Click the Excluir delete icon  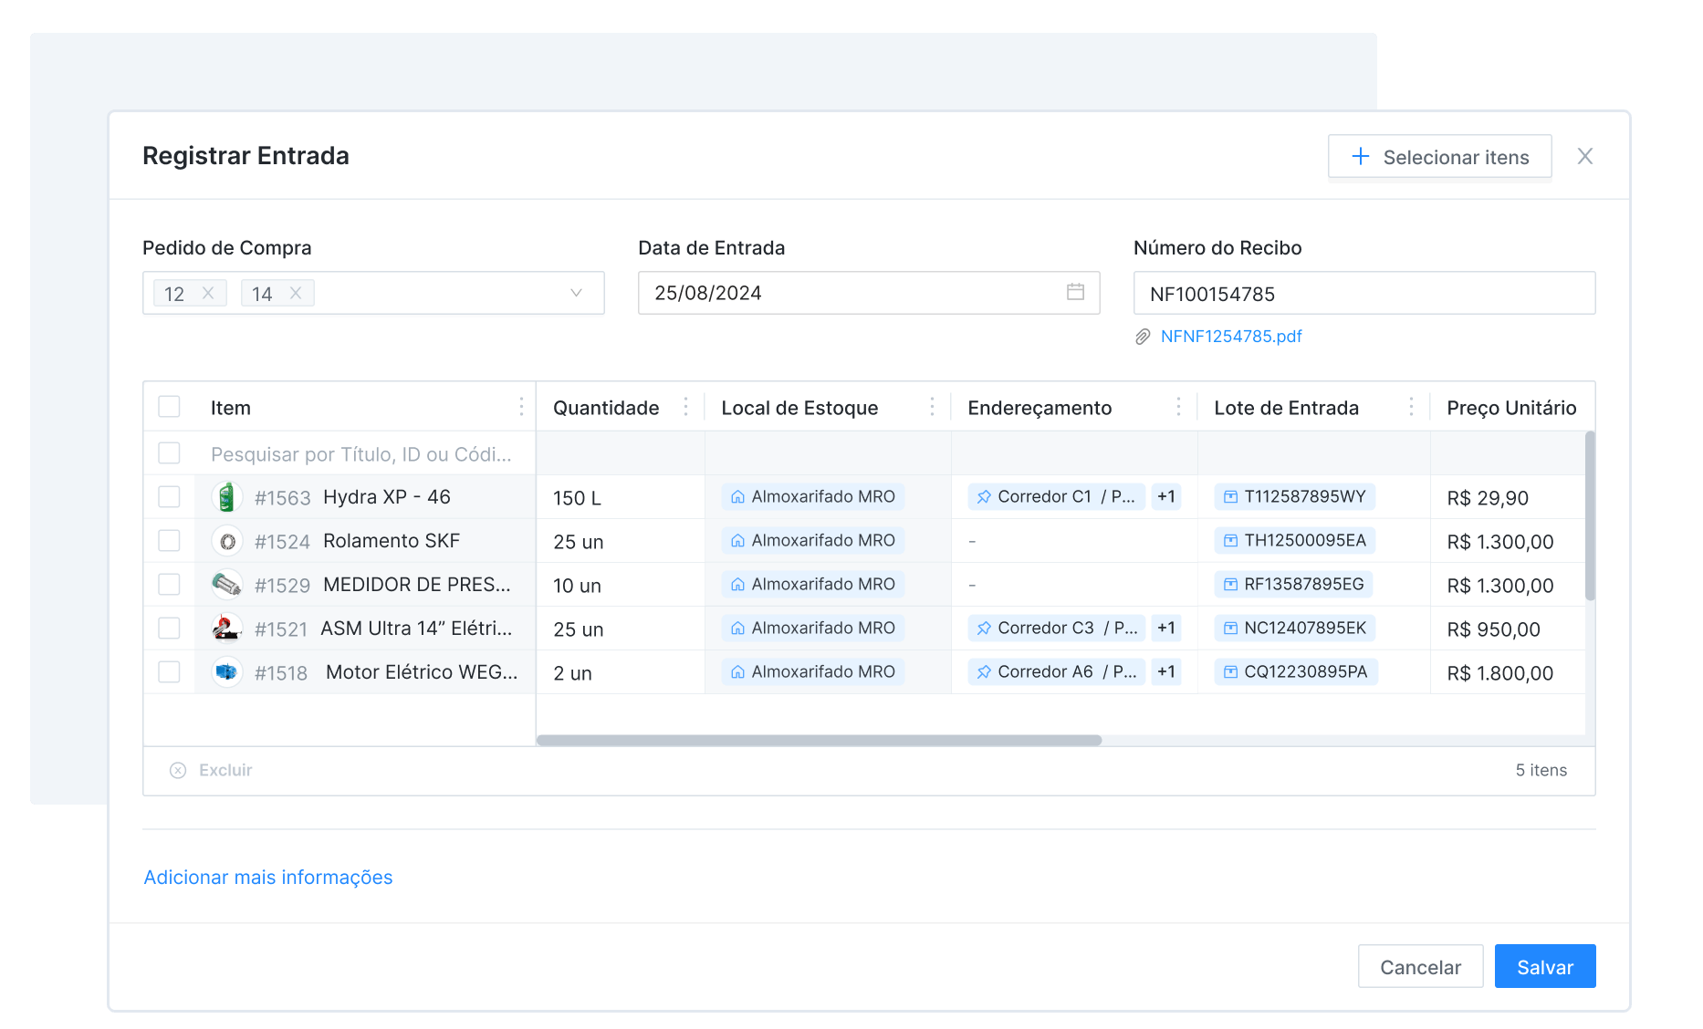178,770
